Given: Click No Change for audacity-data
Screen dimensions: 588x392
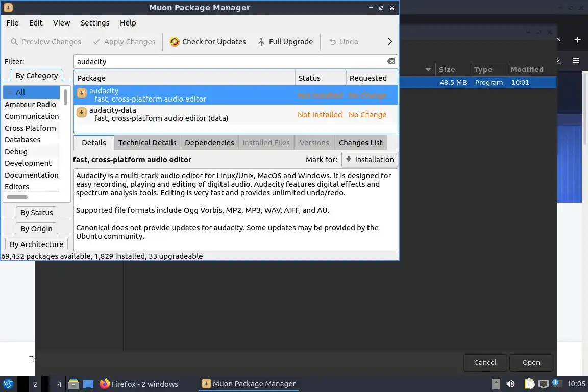Looking at the screenshot, I should click(367, 115).
